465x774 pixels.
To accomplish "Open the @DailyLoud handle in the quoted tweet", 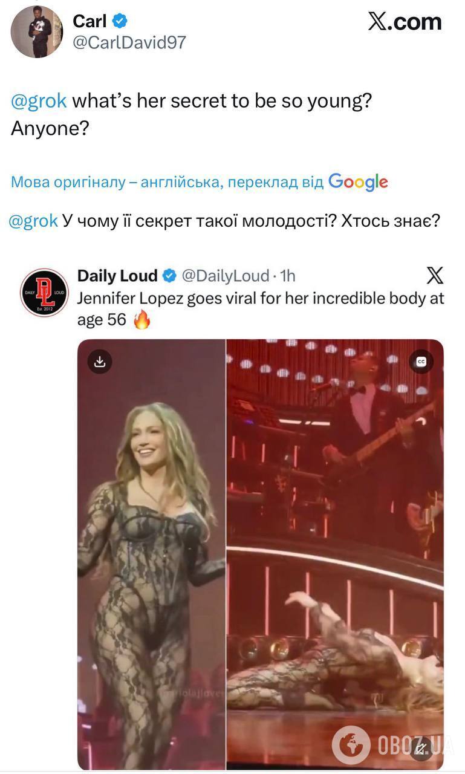I will tap(226, 276).
